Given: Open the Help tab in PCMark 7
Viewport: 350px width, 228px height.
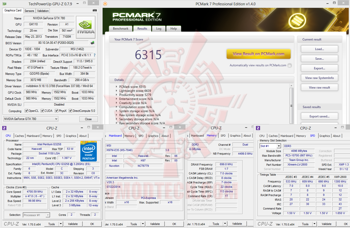Looking at the screenshot, I should (x=174, y=29).
